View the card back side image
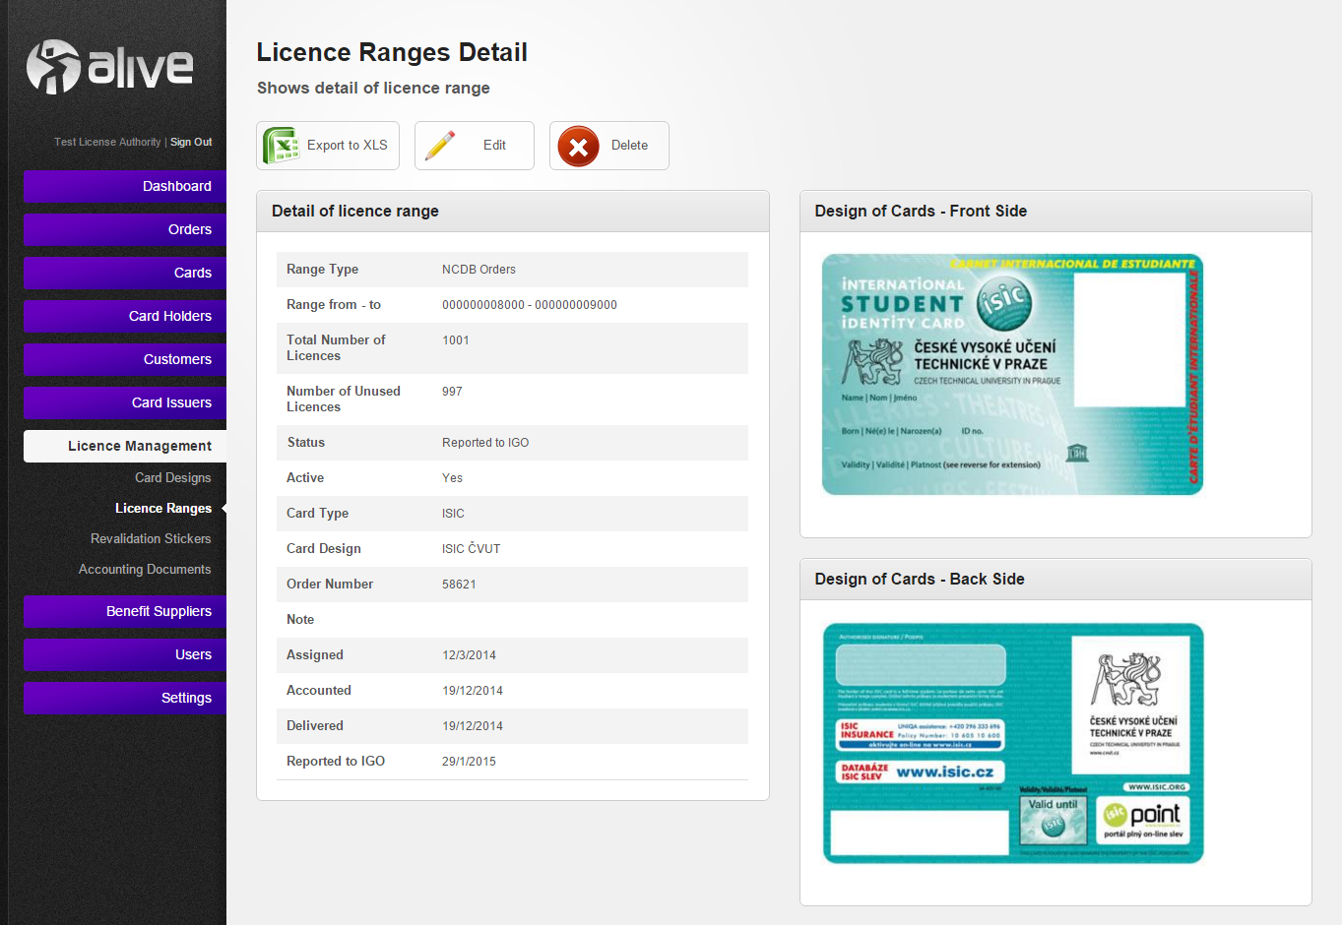The image size is (1342, 925). 1013,743
